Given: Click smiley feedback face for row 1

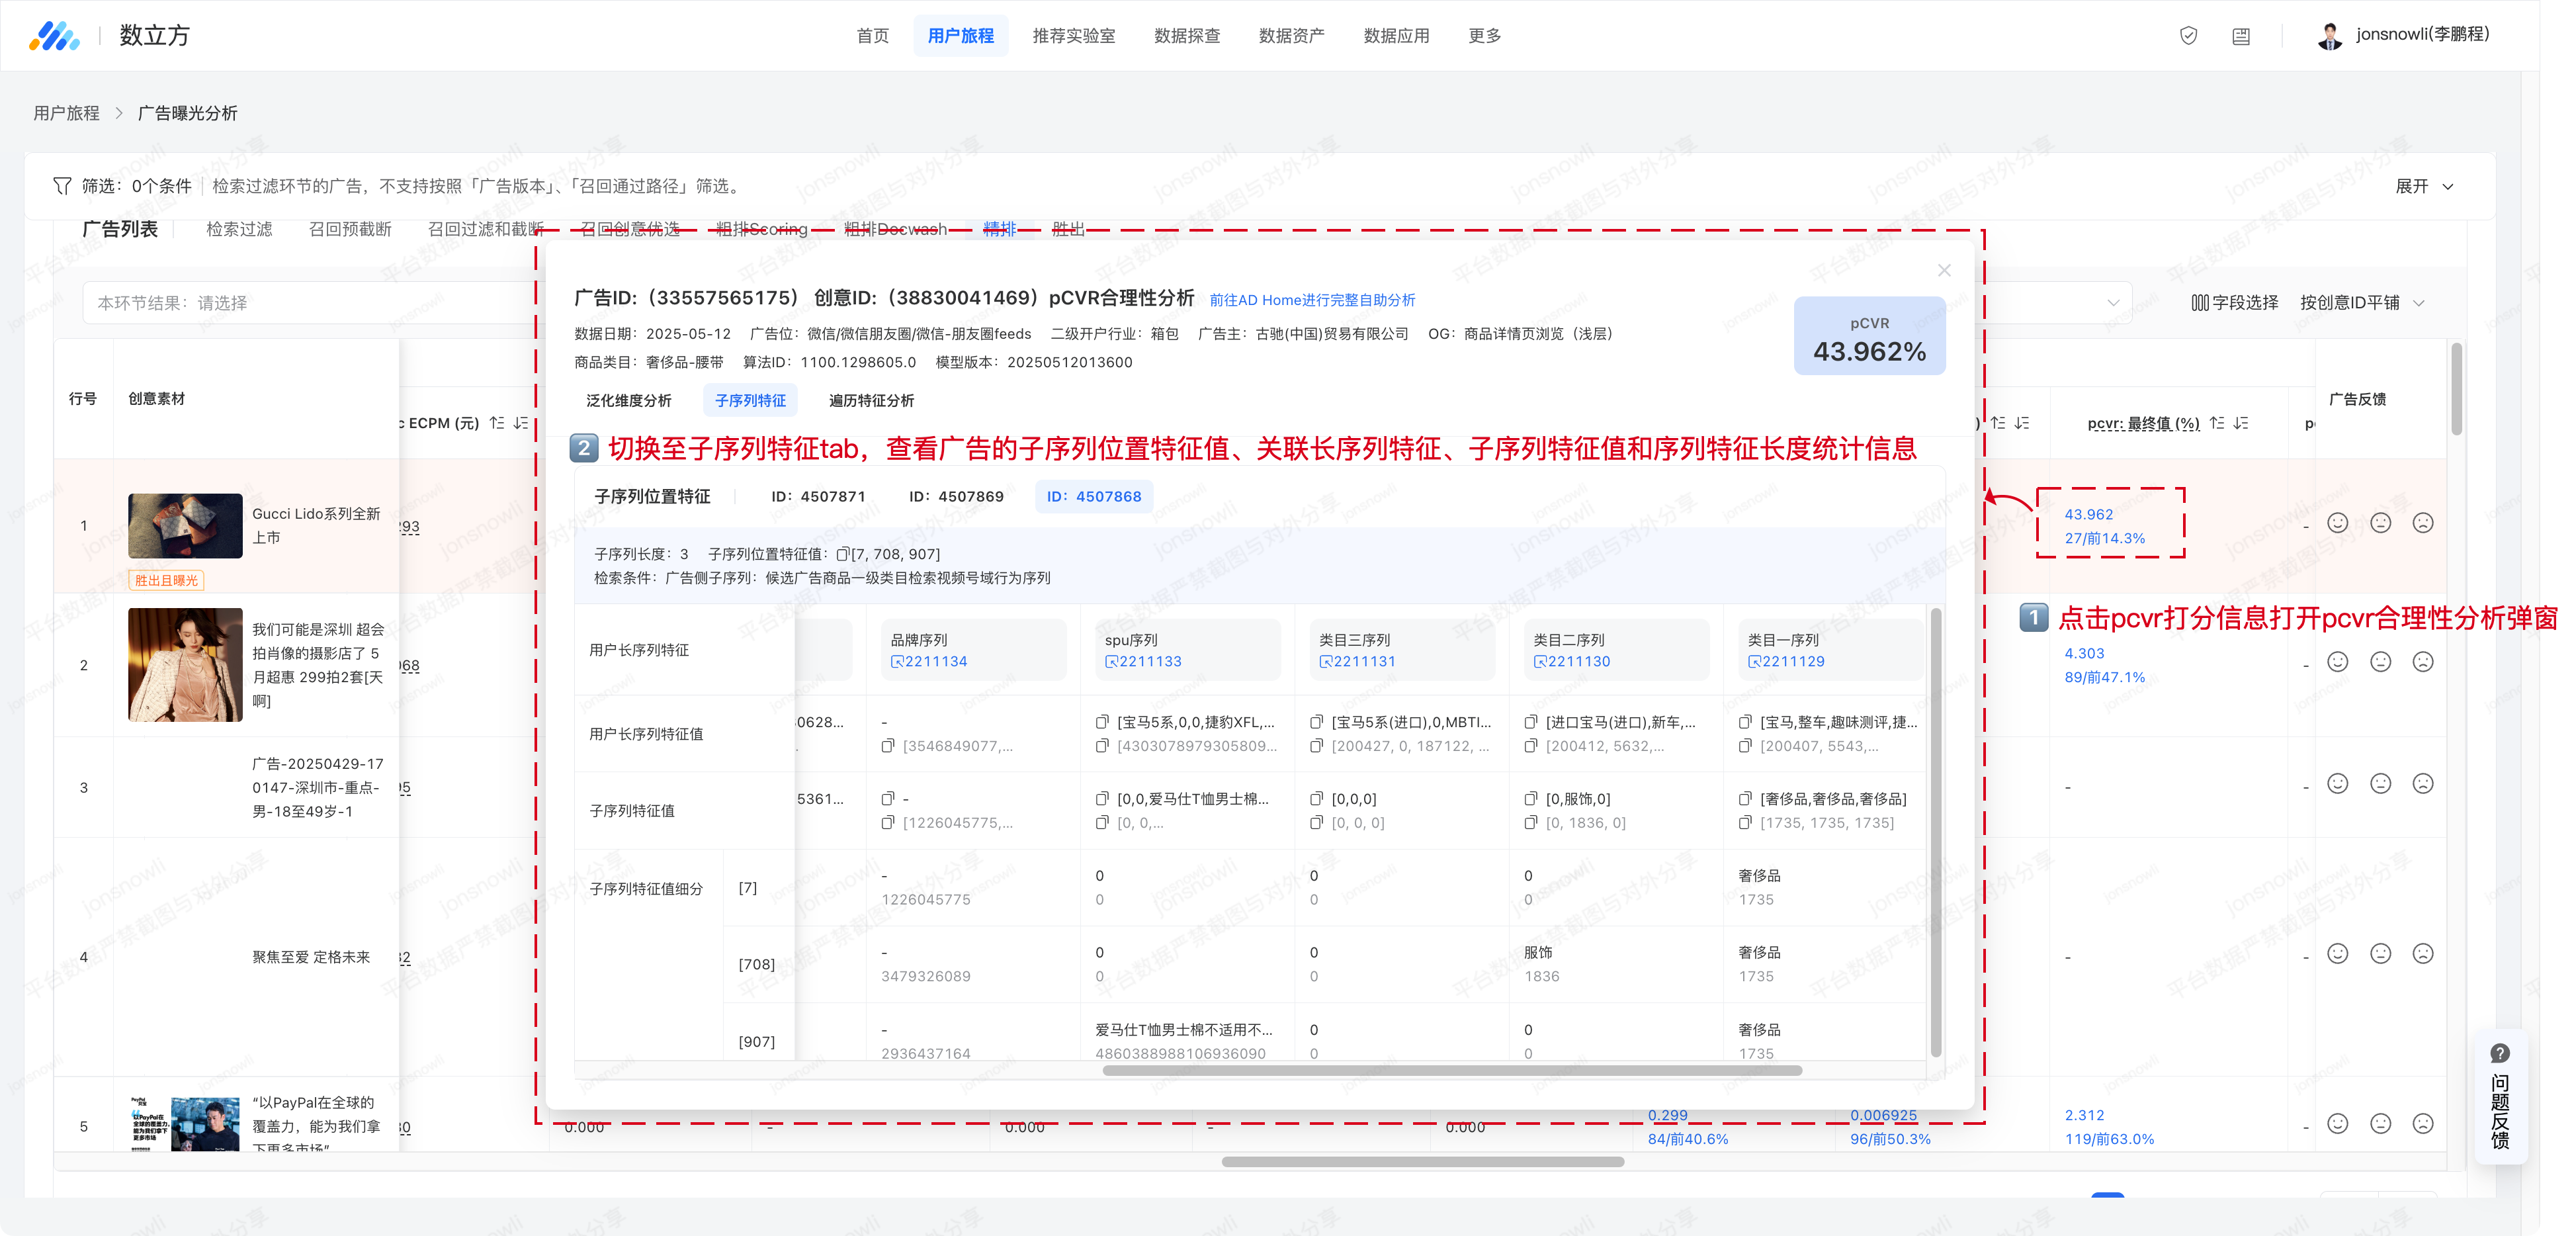Looking at the screenshot, I should pos(2337,523).
